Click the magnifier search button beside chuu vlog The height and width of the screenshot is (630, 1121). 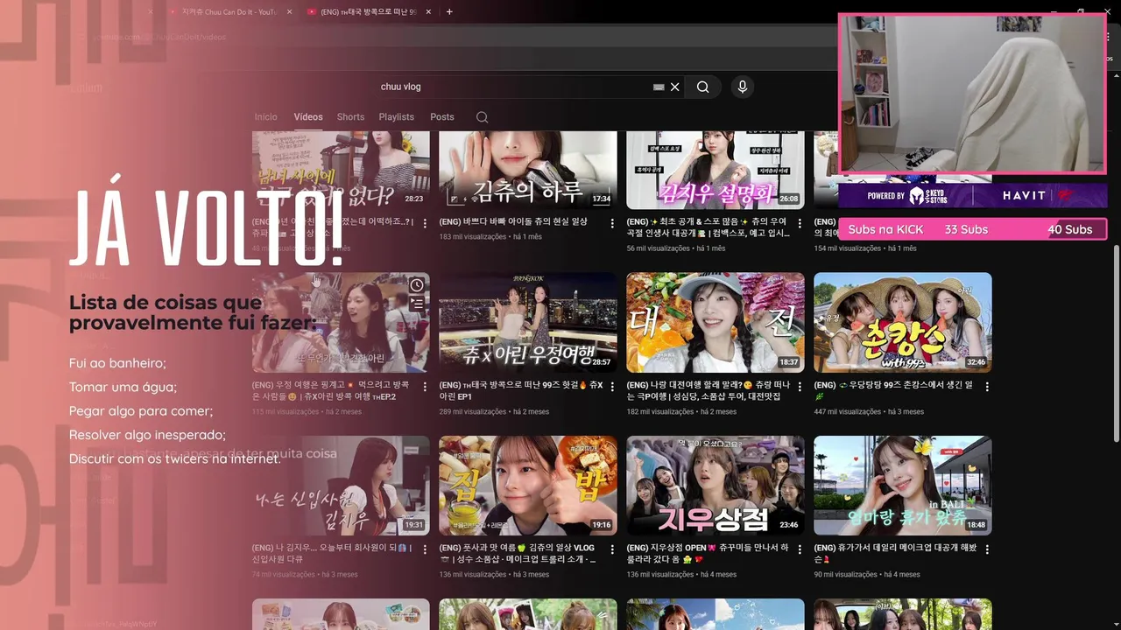[702, 87]
